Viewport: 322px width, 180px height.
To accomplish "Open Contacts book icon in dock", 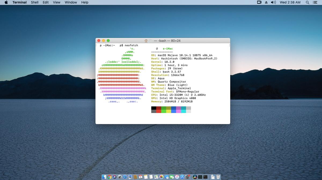I will pos(135,177).
